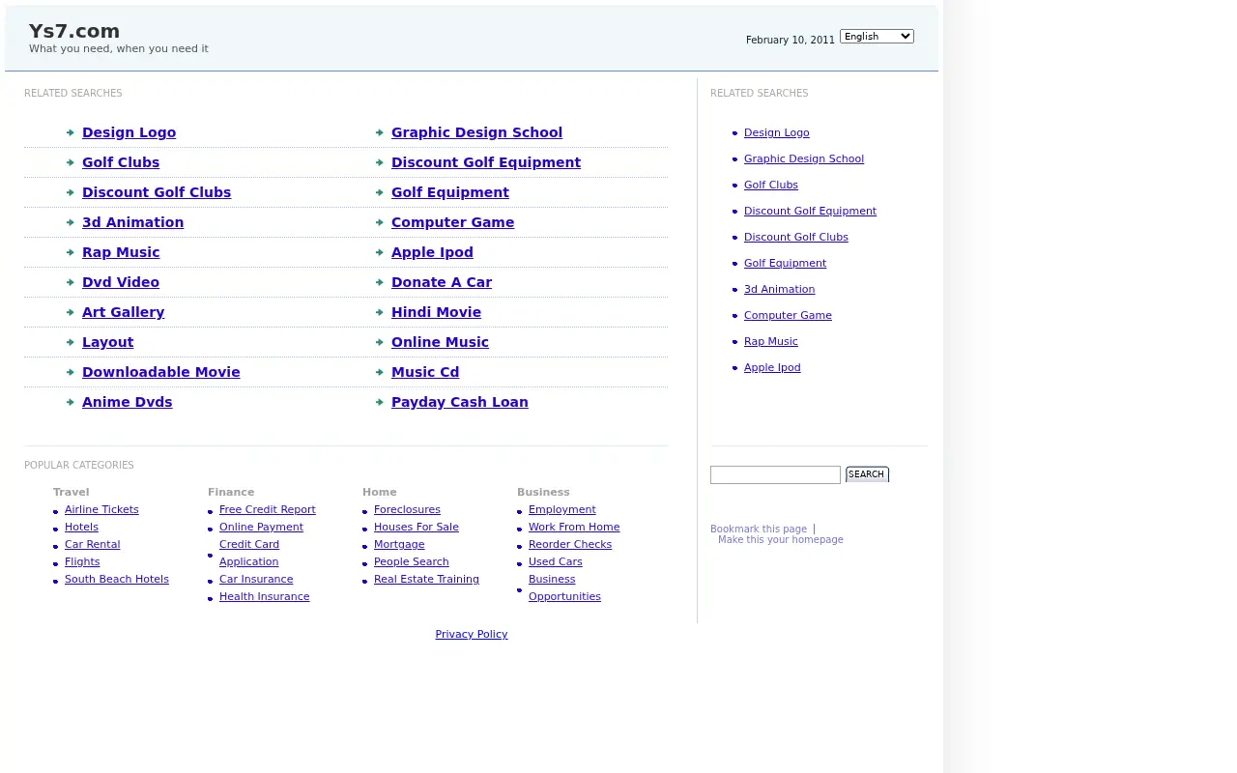Click the Houses For Sale link
Image resolution: width=1237 pixels, height=773 pixels.
tap(417, 527)
